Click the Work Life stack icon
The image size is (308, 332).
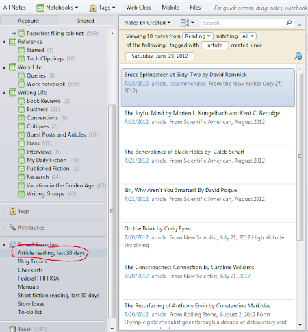(x=12, y=67)
